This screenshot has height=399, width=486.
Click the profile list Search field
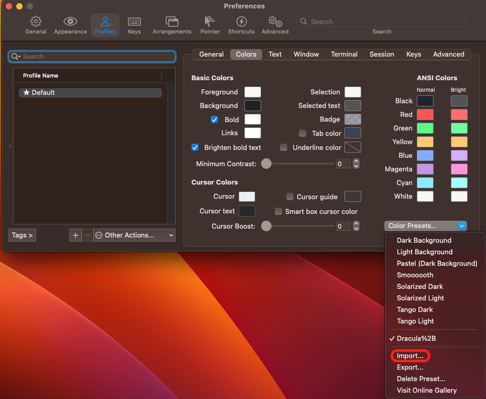92,57
